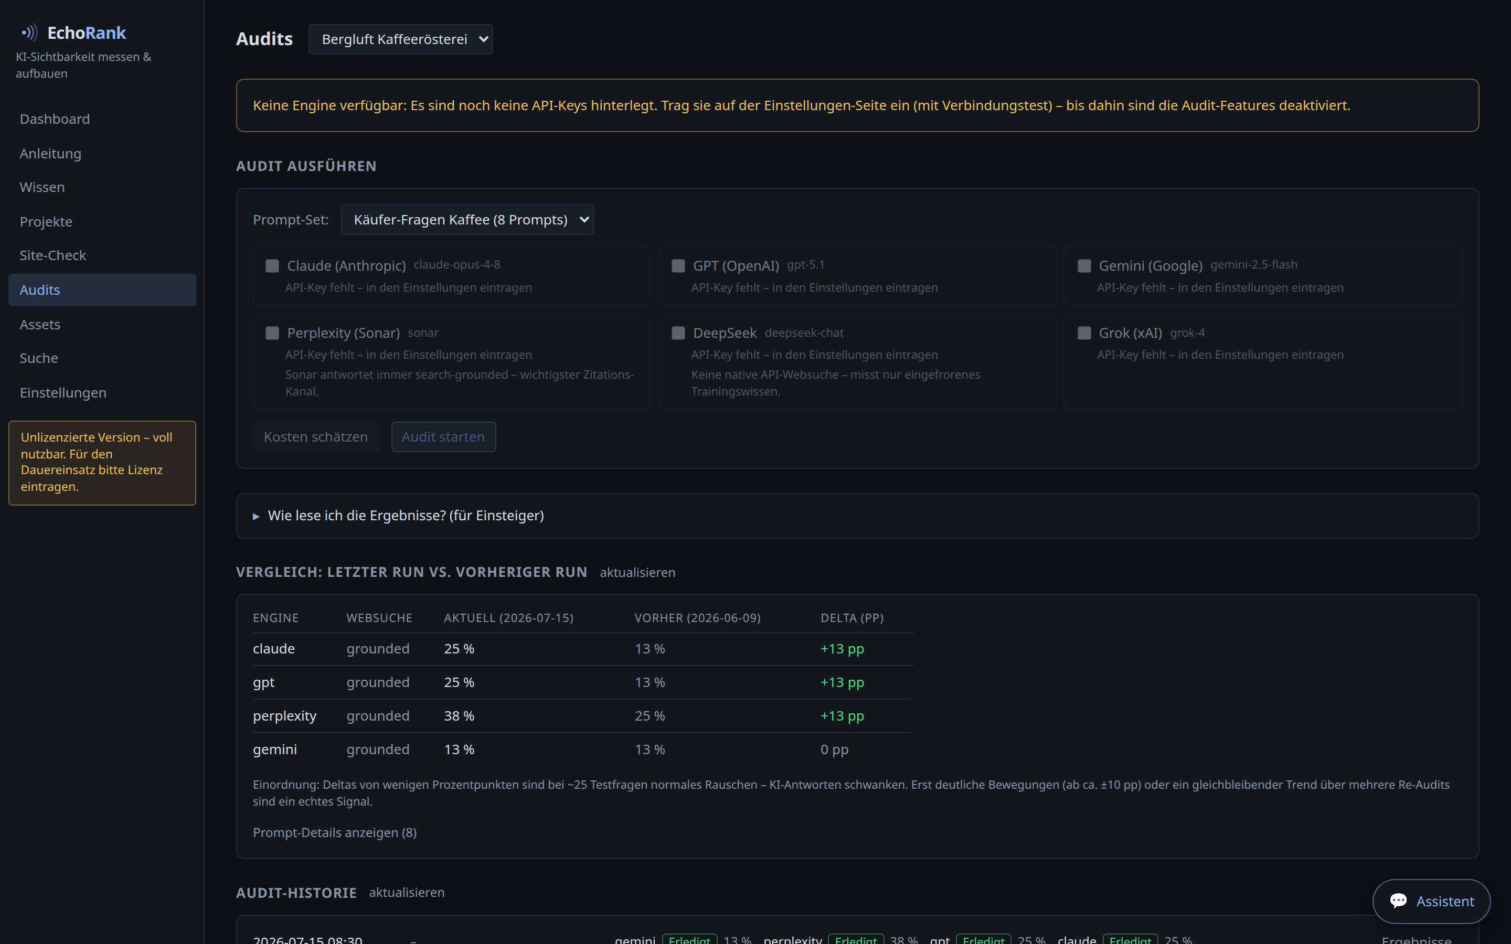Tick the Gemini (Google) engine checkbox
This screenshot has height=944, width=1511.
coord(1084,266)
